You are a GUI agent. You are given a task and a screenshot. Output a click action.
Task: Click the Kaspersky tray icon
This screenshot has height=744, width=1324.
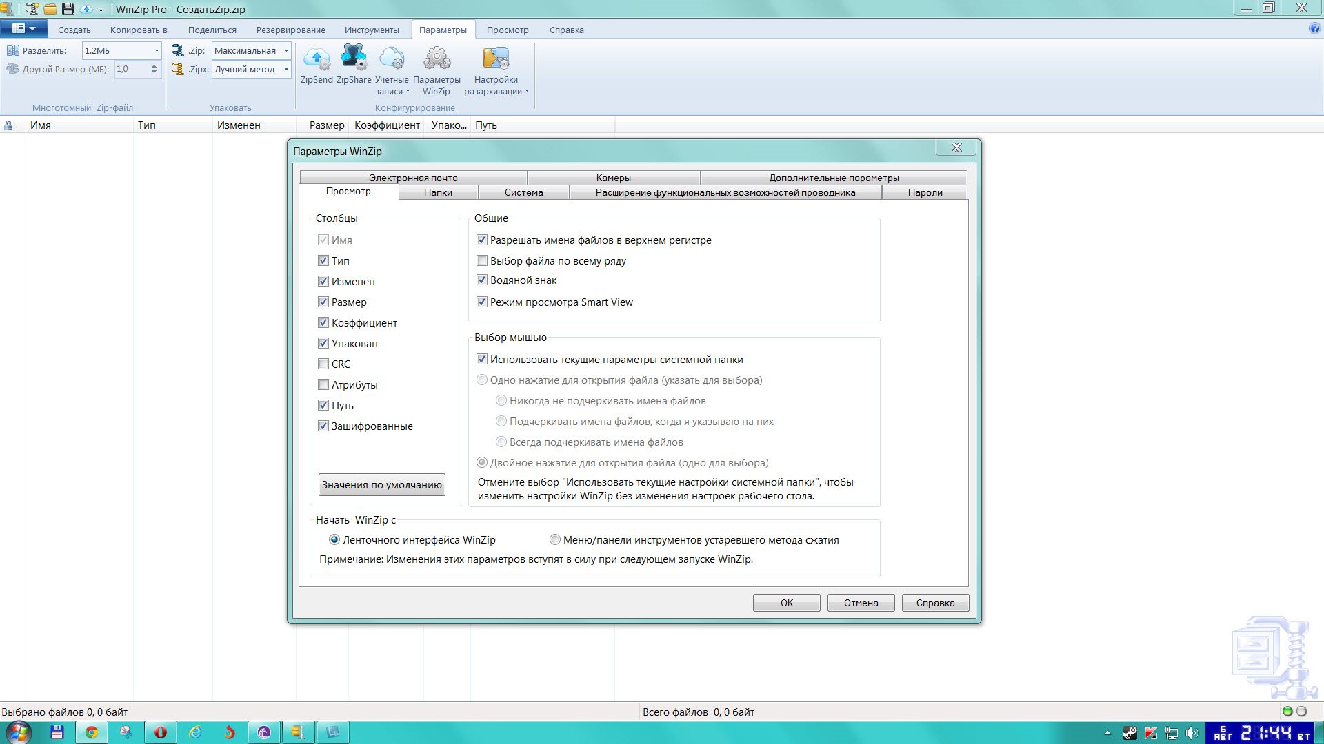1150,733
